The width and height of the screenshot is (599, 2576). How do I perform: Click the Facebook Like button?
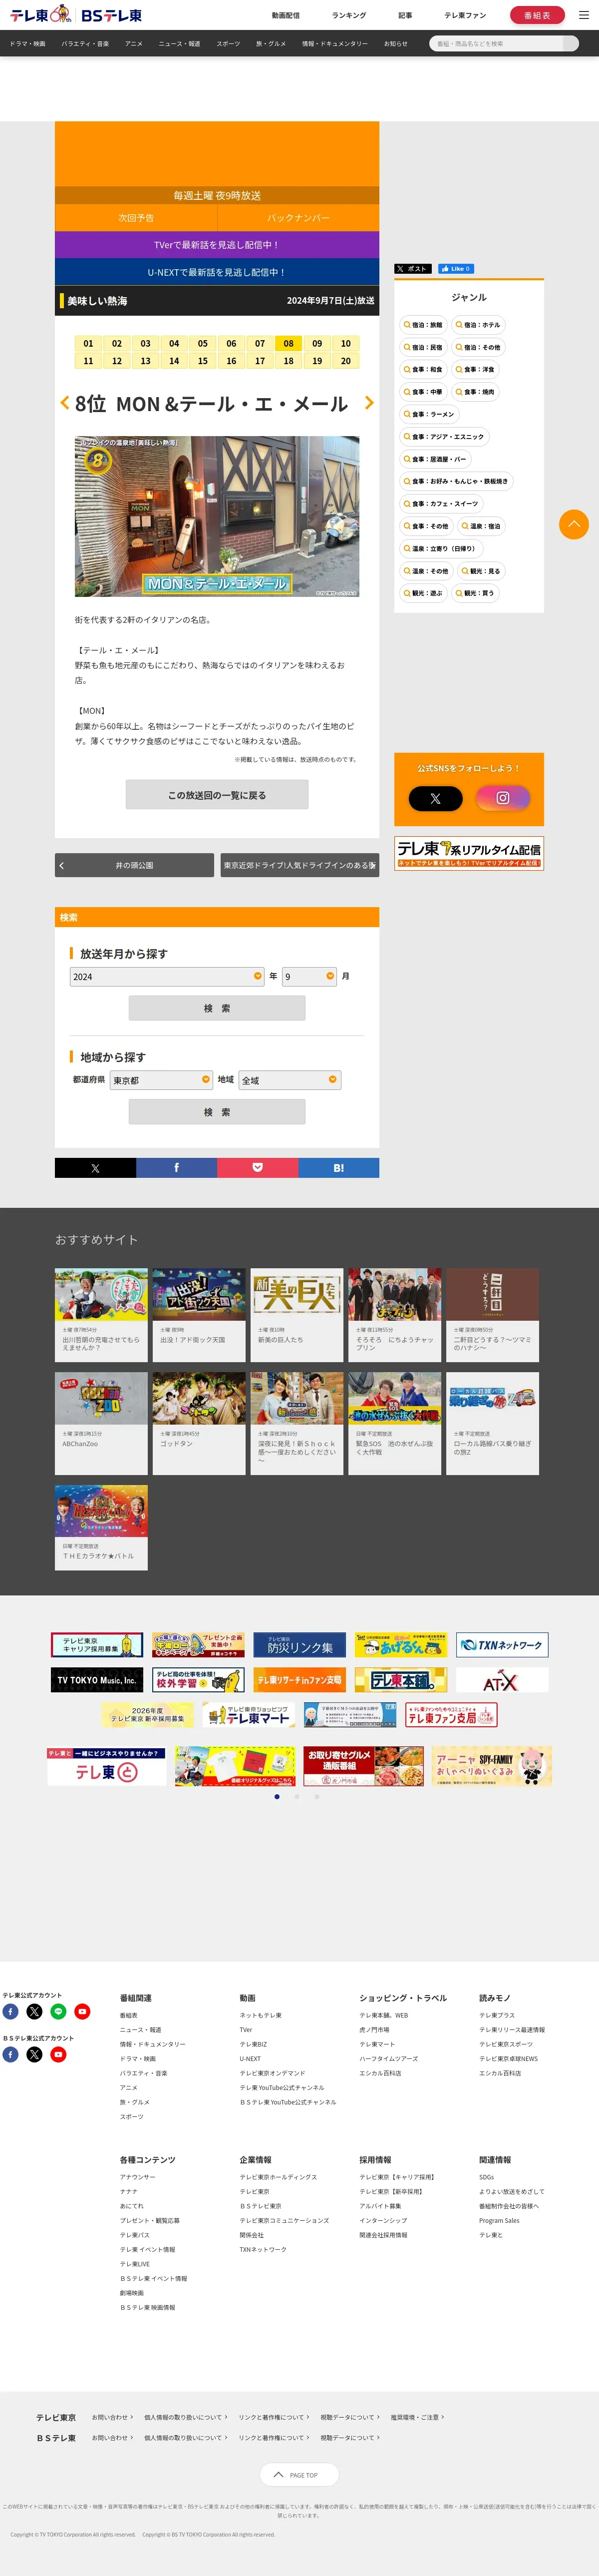(x=455, y=268)
